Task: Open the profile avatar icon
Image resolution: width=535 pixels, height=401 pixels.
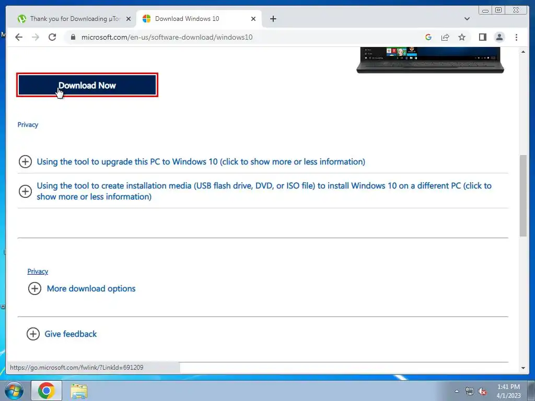Action: tap(499, 37)
